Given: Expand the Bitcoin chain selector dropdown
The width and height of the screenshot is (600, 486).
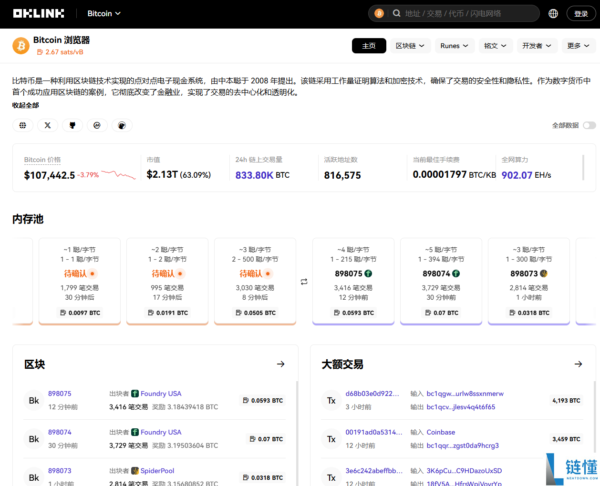Looking at the screenshot, I should [104, 13].
